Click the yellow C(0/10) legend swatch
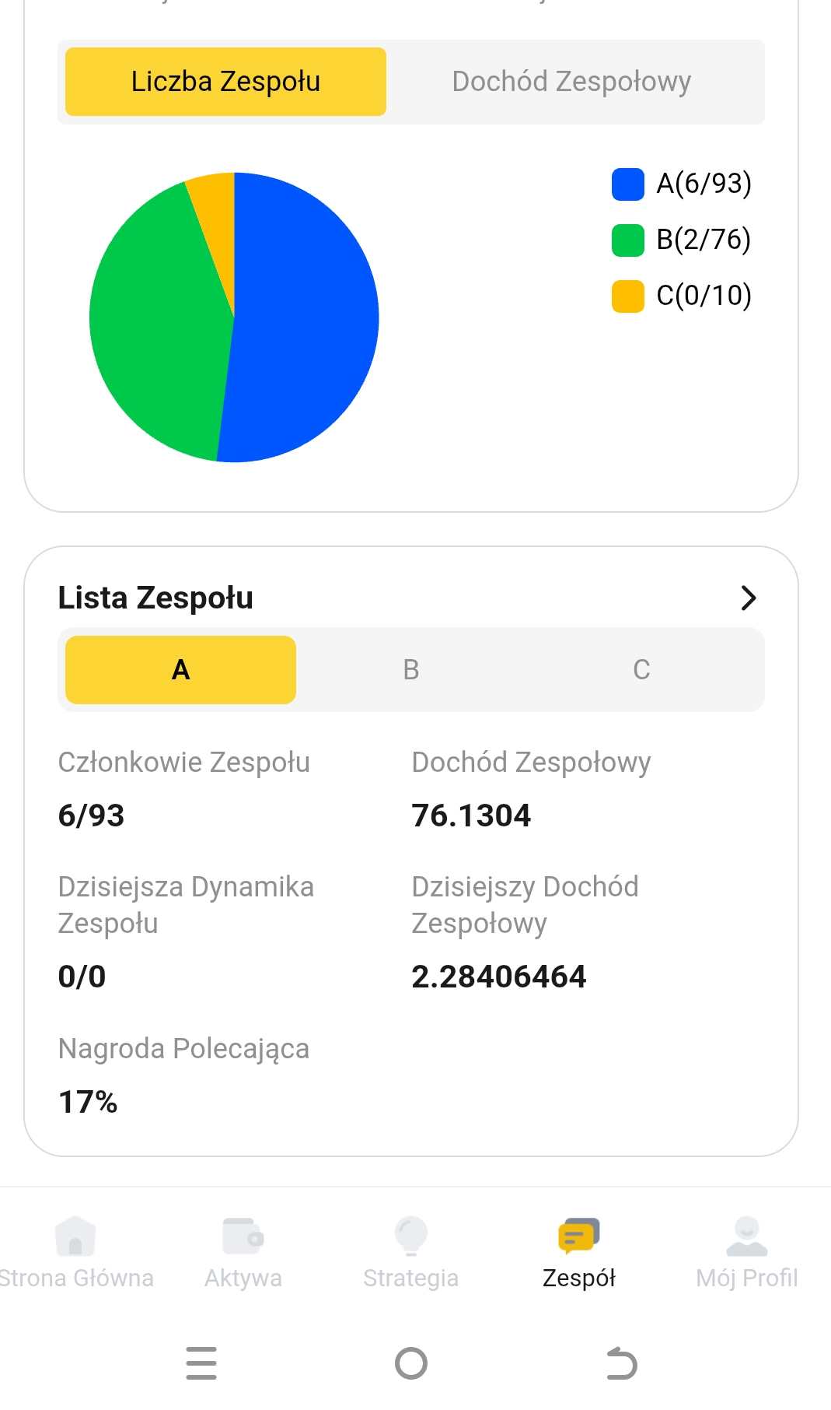Screen dimensions: 831x1410 coord(628,296)
